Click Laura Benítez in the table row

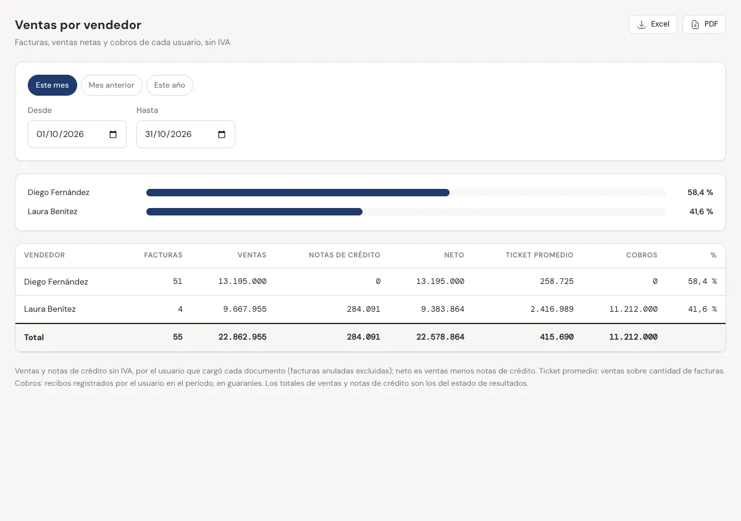point(50,309)
